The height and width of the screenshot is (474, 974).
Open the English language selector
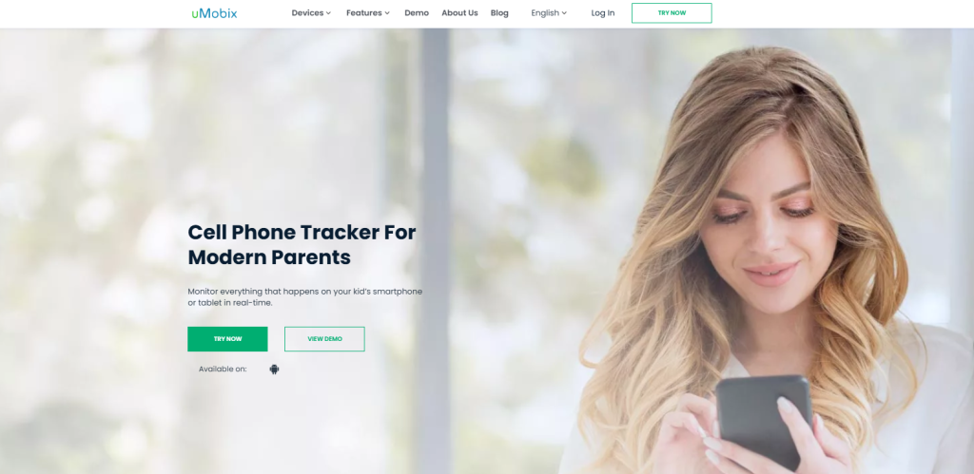pos(549,13)
